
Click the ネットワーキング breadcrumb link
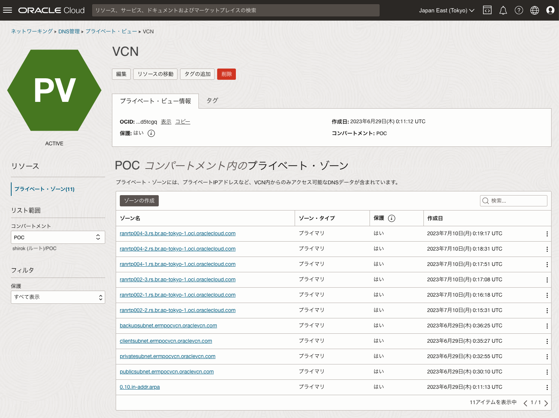pyautogui.click(x=32, y=31)
